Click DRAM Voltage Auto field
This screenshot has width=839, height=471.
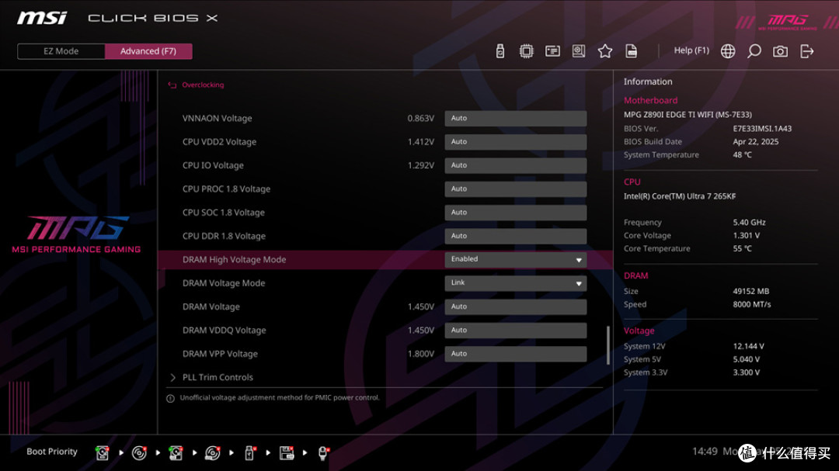(515, 306)
